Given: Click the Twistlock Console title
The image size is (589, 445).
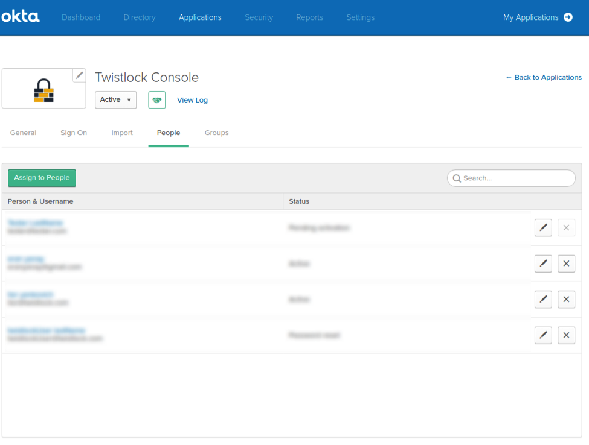Looking at the screenshot, I should [x=147, y=77].
